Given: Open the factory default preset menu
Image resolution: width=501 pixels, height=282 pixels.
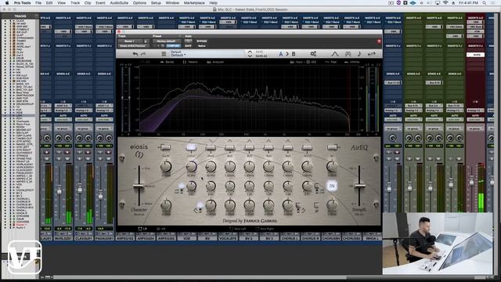Looking at the screenshot, I should coord(166,41).
